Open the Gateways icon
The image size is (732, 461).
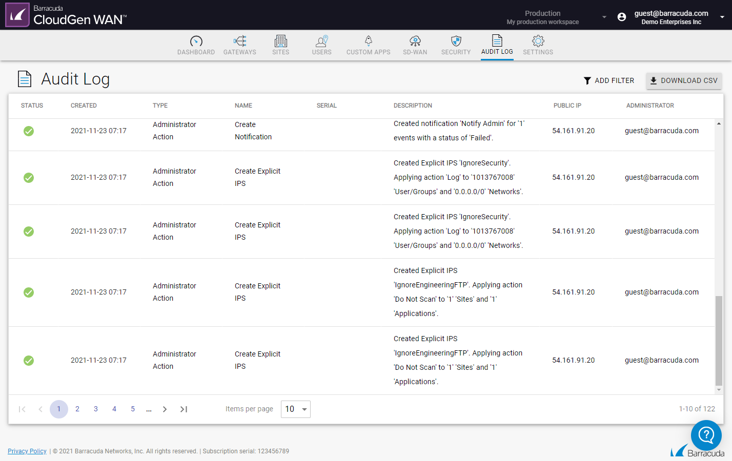pyautogui.click(x=239, y=41)
